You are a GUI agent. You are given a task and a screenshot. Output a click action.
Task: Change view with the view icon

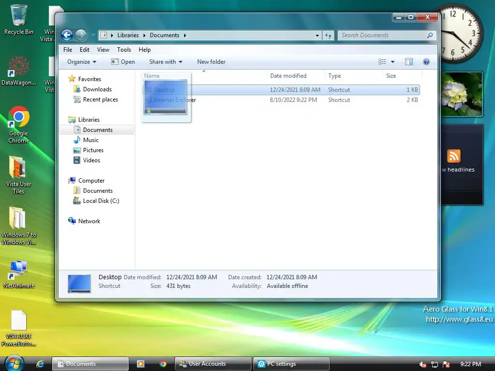[382, 62]
